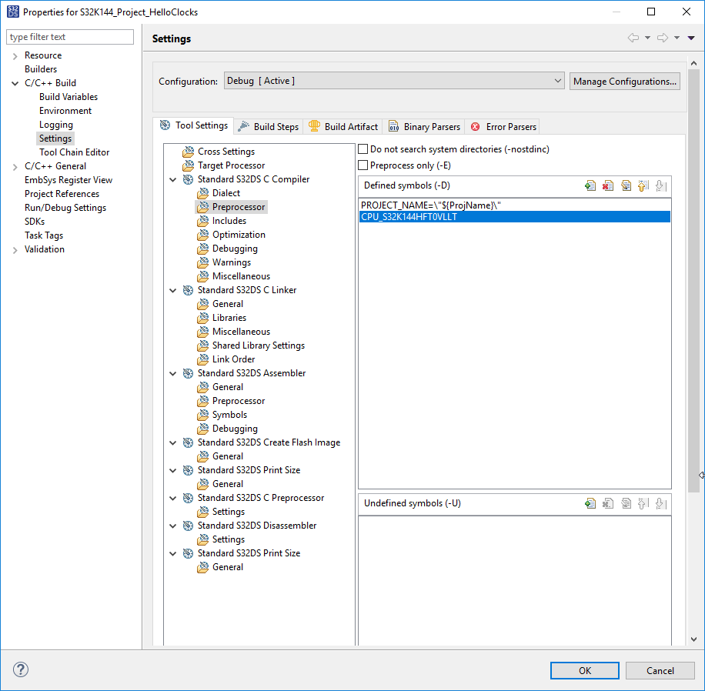Collapse Standard S32DS Assembler node
705x691 pixels.
pos(173,373)
